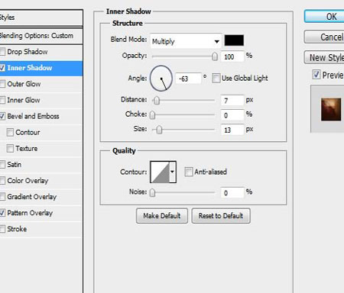Click the Distance value field

232,101
